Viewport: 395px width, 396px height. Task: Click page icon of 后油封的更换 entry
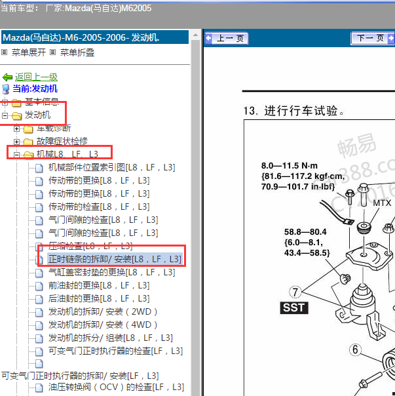(x=39, y=299)
